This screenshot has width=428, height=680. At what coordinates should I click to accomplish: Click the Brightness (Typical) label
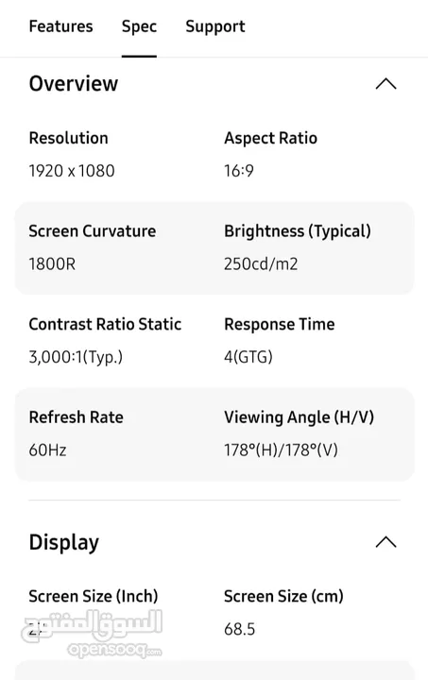[x=298, y=231]
